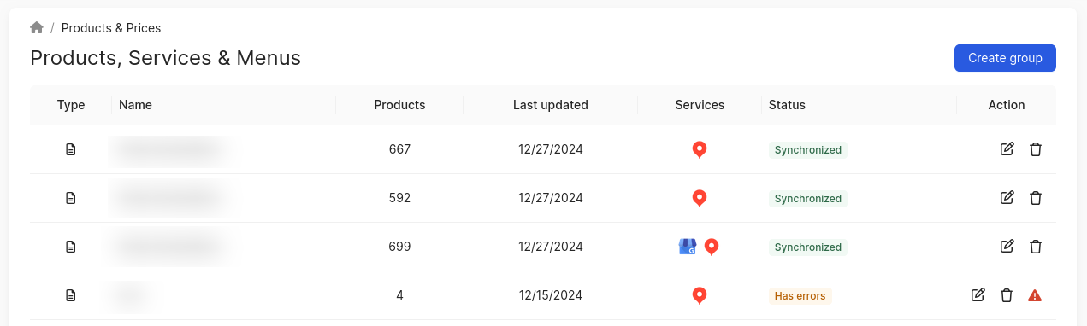Go to home via breadcrumb house icon
The width and height of the screenshot is (1087, 326).
click(37, 28)
